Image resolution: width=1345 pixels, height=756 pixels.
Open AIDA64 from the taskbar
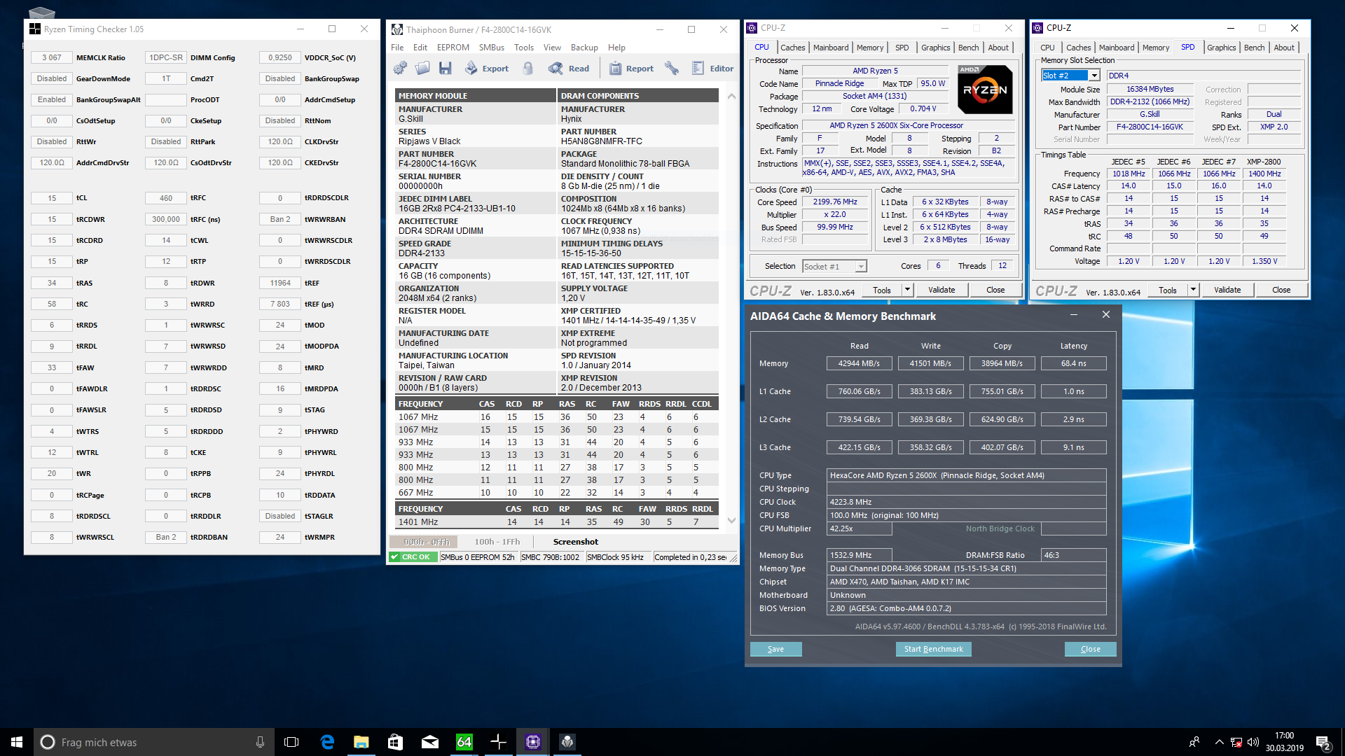[x=464, y=742]
